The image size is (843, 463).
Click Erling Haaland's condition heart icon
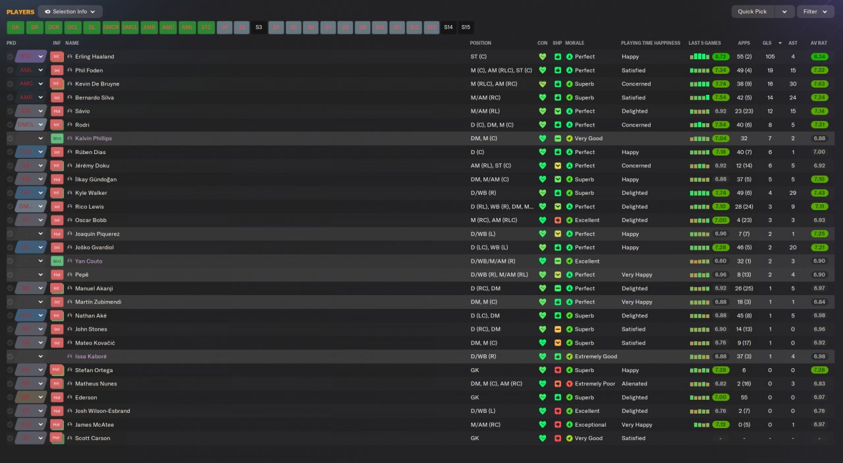click(x=543, y=57)
